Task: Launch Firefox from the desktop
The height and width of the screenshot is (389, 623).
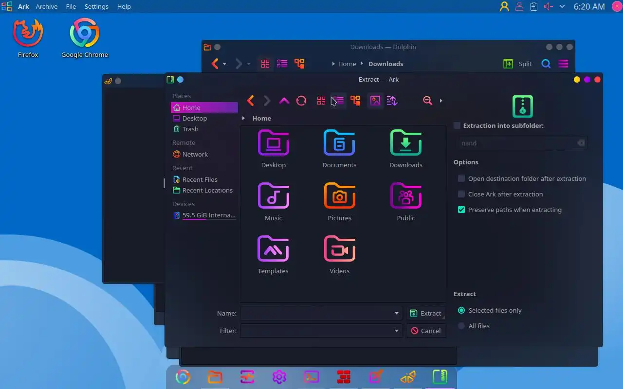Action: 28,38
